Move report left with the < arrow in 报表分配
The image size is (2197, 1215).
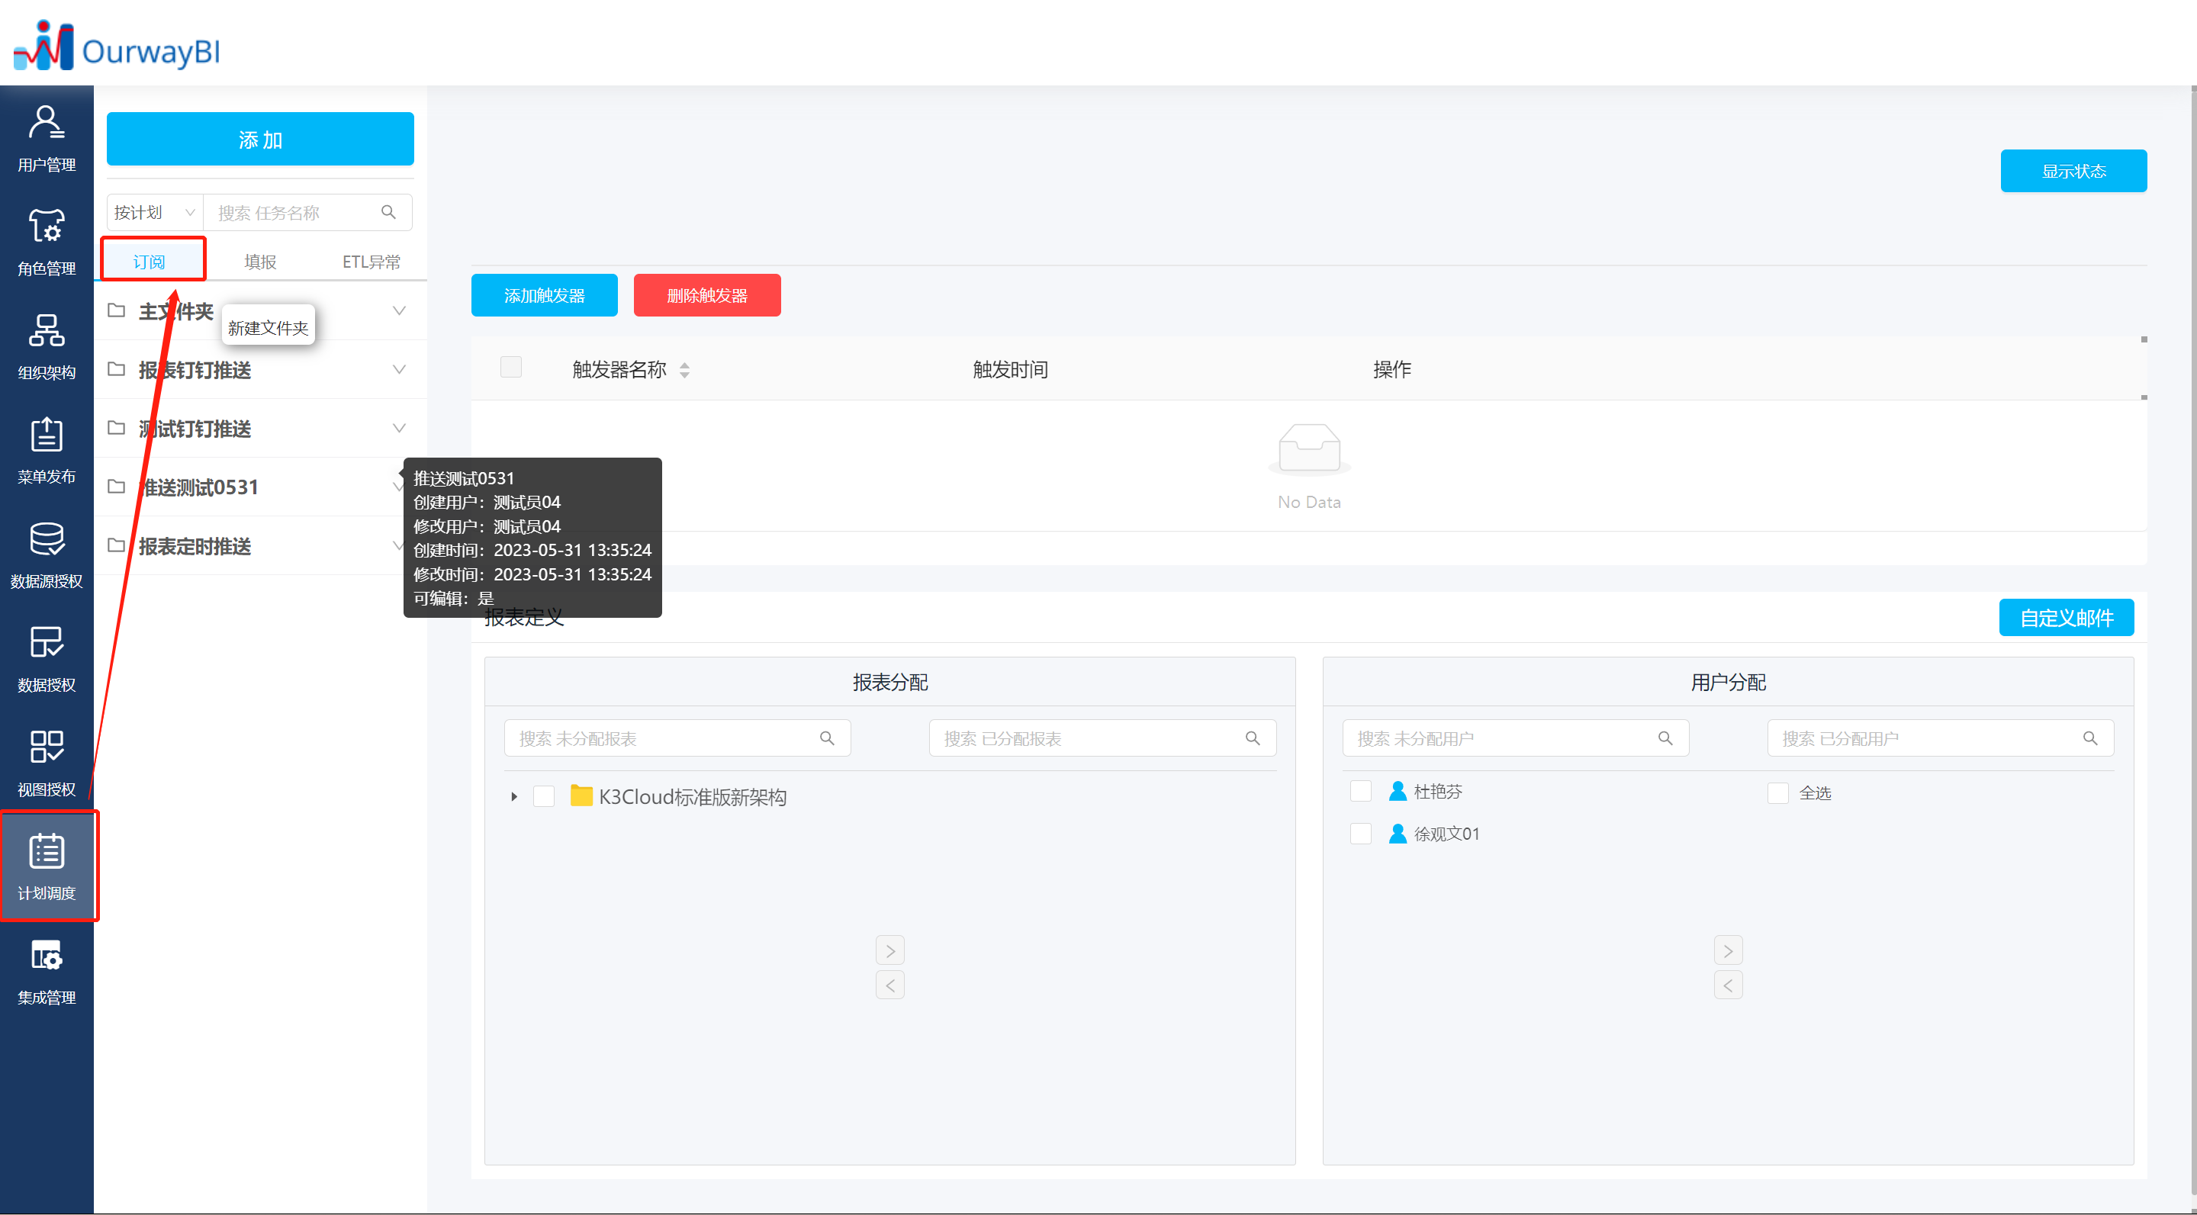(889, 985)
